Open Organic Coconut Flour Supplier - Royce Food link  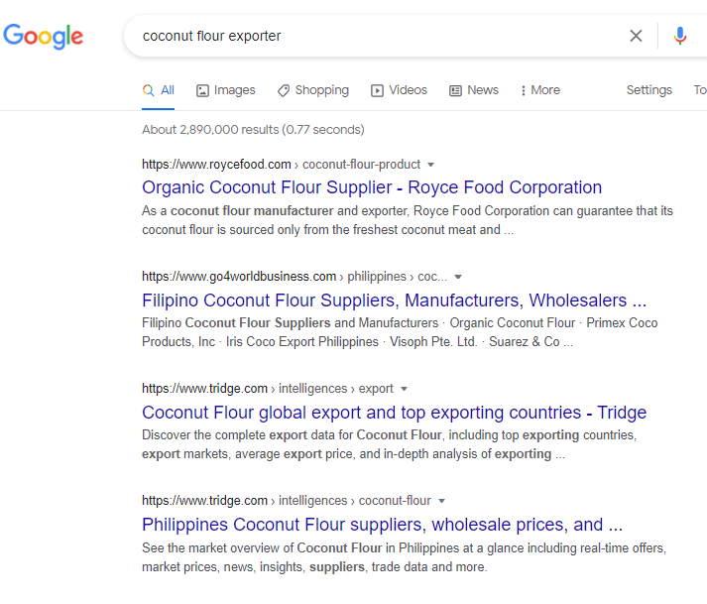372,187
